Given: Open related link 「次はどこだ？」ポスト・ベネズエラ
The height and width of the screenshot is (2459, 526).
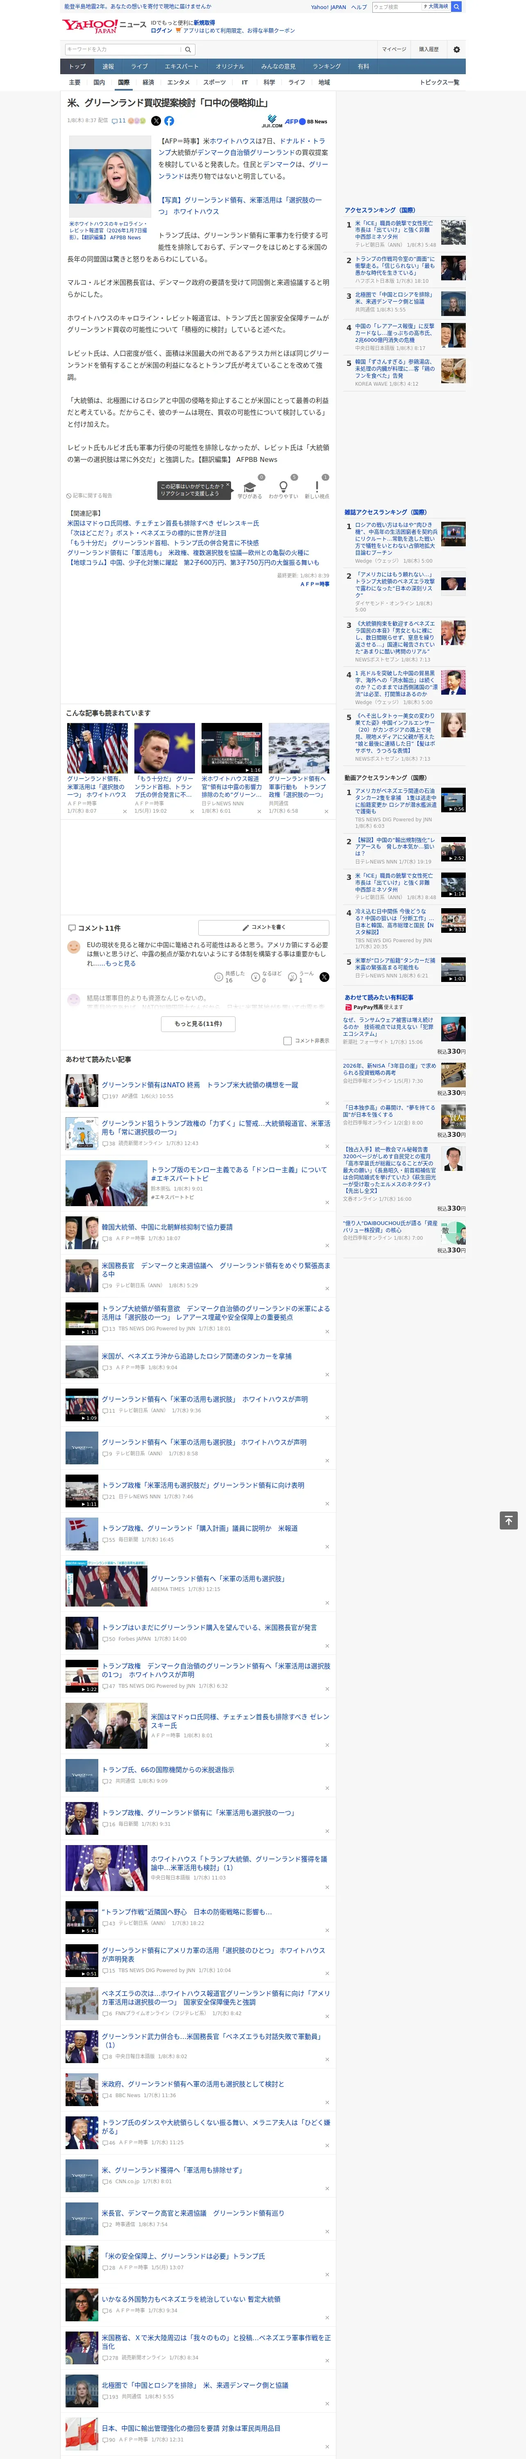Looking at the screenshot, I should (147, 534).
